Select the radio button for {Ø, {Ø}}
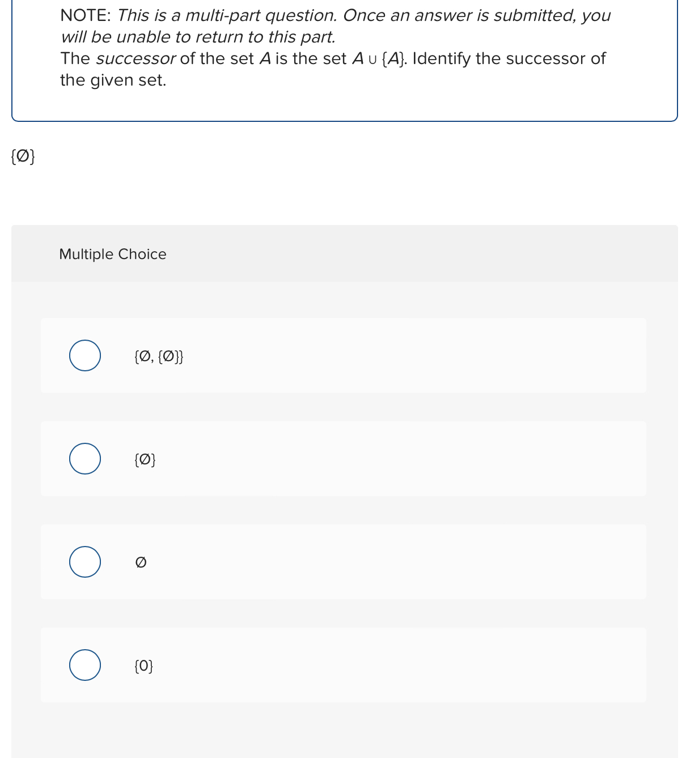The height and width of the screenshot is (758, 686). click(x=84, y=355)
